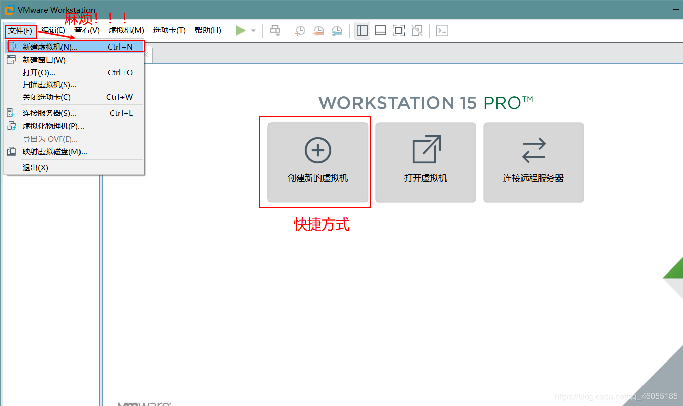This screenshot has width=683, height=406.
Task: Open the snapshot manager wrench icon
Action: [337, 31]
